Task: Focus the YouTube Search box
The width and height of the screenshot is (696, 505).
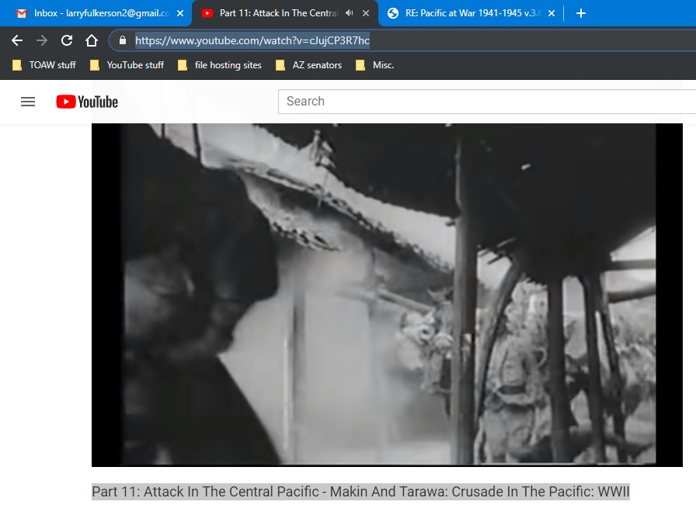Action: (487, 102)
